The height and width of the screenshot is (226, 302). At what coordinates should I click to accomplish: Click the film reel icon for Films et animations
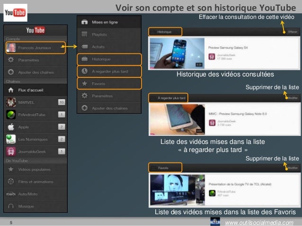tap(11, 182)
